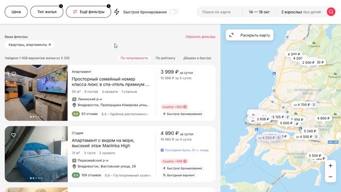Open the blue bed apartment photo thumbnail
The width and height of the screenshot is (341, 192).
tap(36, 154)
